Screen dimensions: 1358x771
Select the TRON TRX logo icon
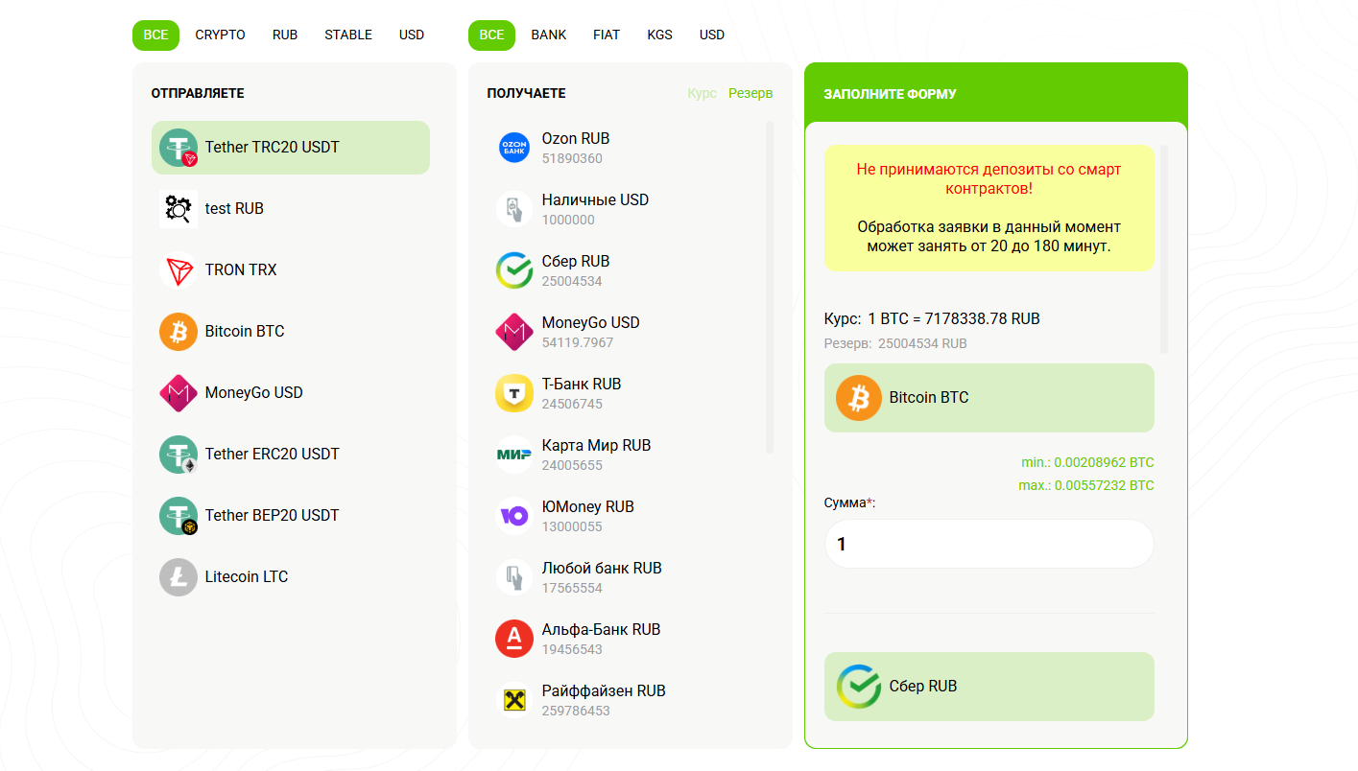[x=179, y=270]
